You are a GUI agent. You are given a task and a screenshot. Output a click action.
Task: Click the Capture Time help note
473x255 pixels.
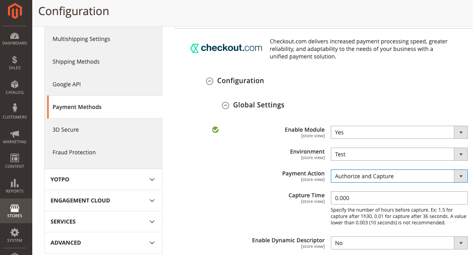399,216
